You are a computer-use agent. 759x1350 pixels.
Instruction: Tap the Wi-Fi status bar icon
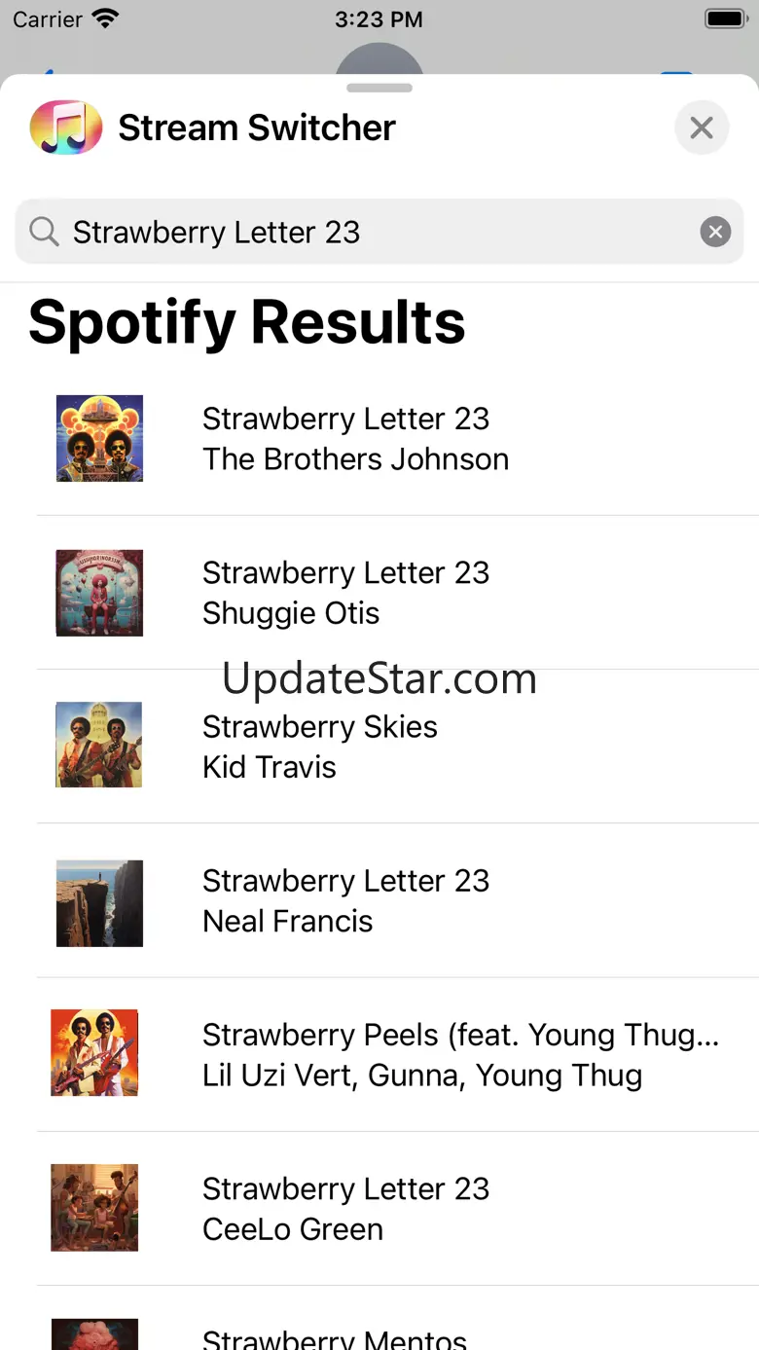pyautogui.click(x=104, y=18)
